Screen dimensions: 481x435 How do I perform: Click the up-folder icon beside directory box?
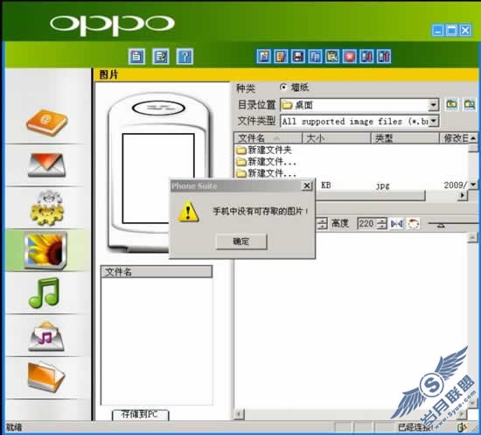(451, 105)
